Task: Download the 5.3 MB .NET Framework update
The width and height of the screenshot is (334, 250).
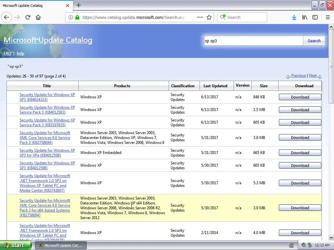Action: pyautogui.click(x=300, y=183)
